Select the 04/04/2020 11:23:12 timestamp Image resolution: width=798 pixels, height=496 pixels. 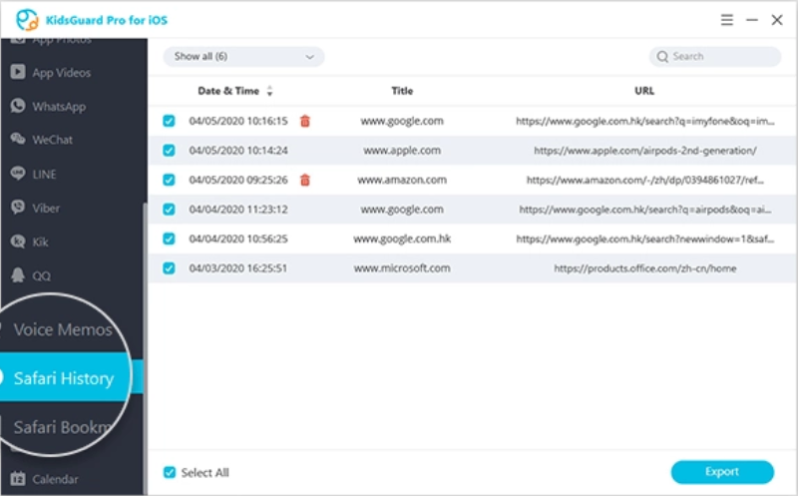238,210
